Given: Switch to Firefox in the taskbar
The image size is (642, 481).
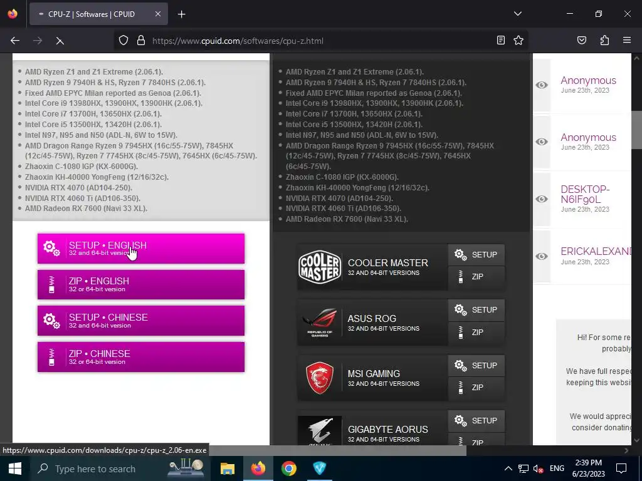Looking at the screenshot, I should 258,468.
